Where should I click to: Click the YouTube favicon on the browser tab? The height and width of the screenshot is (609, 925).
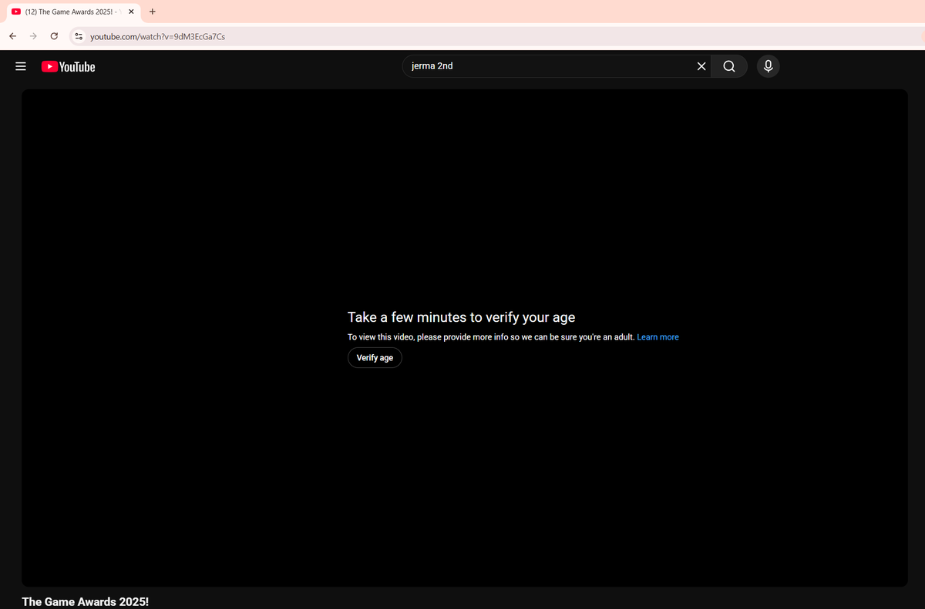click(15, 12)
